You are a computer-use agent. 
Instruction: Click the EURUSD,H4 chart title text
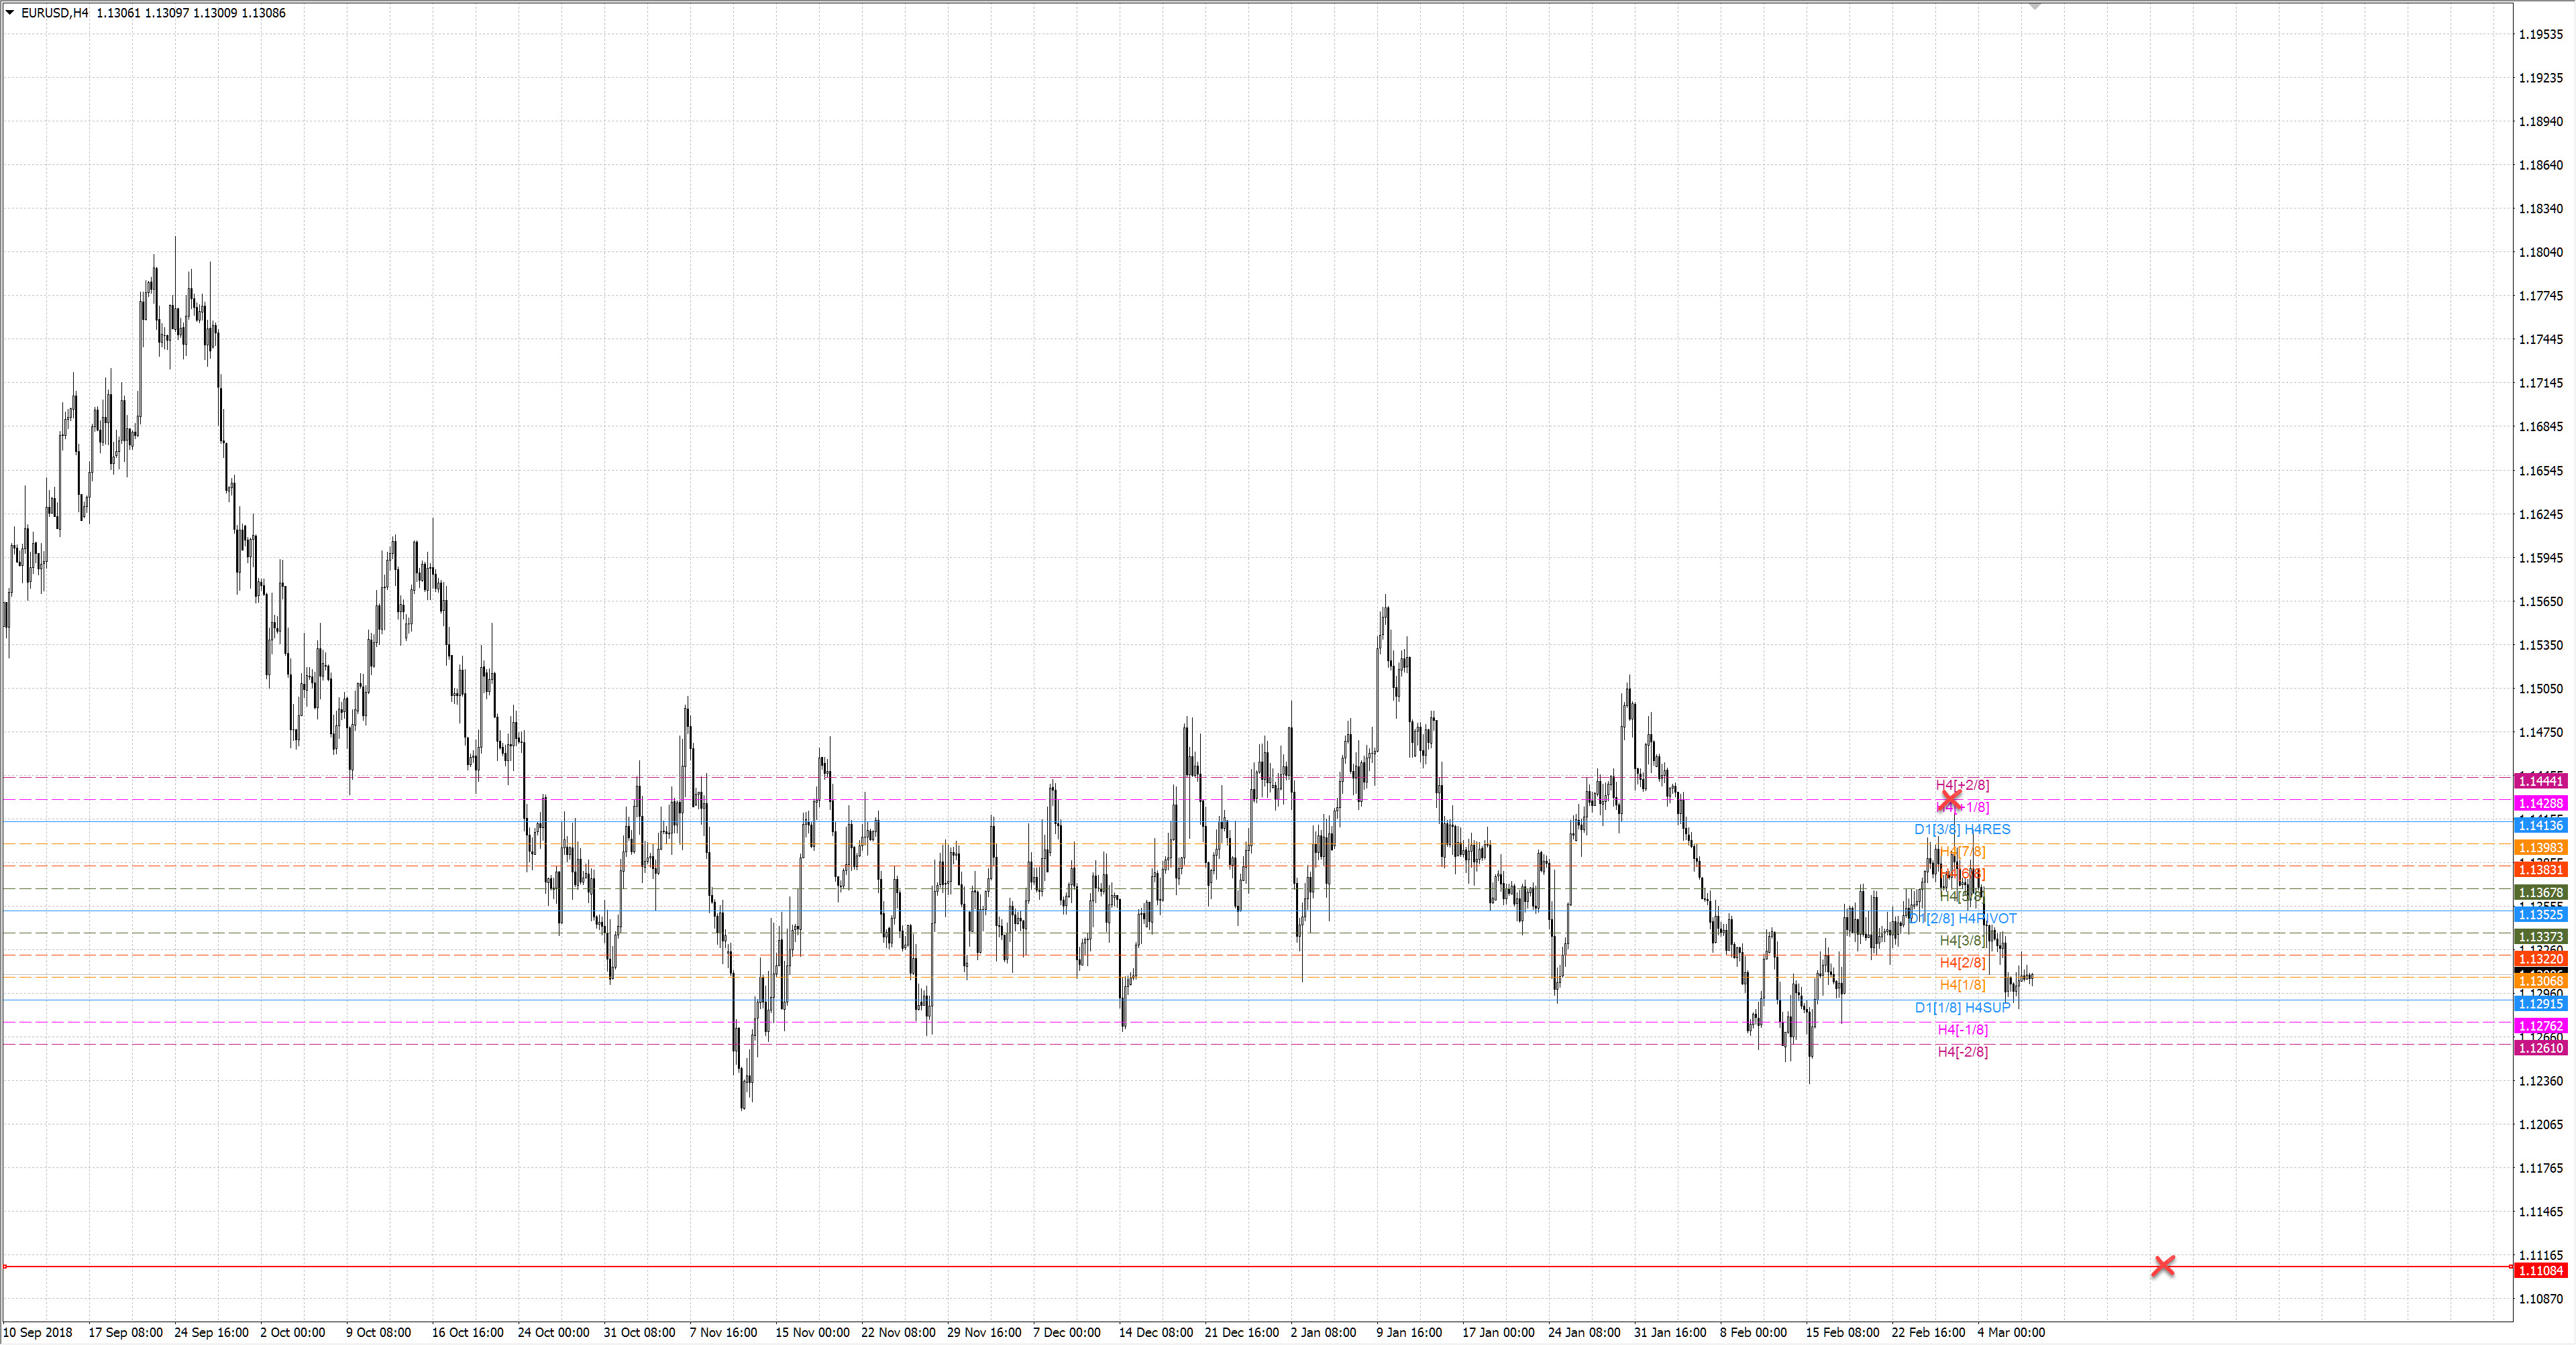(x=55, y=13)
